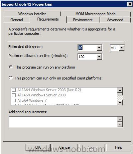Check All IA64 Windows Server 2003 (Non R2)
133x154 pixels.
click(14, 90)
